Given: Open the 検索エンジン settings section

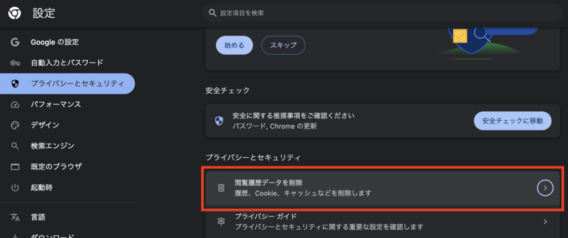Looking at the screenshot, I should [52, 146].
